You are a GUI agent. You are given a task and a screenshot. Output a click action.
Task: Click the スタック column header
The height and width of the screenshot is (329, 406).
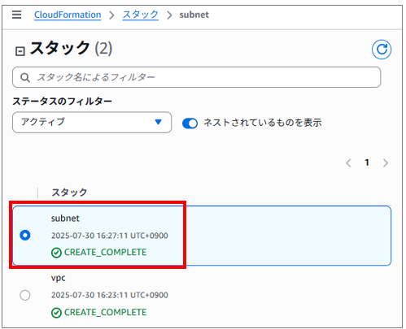pos(69,193)
